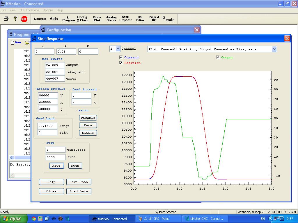Click the Chrome icon in taskbar
298x223 pixels.
[x=34, y=219]
